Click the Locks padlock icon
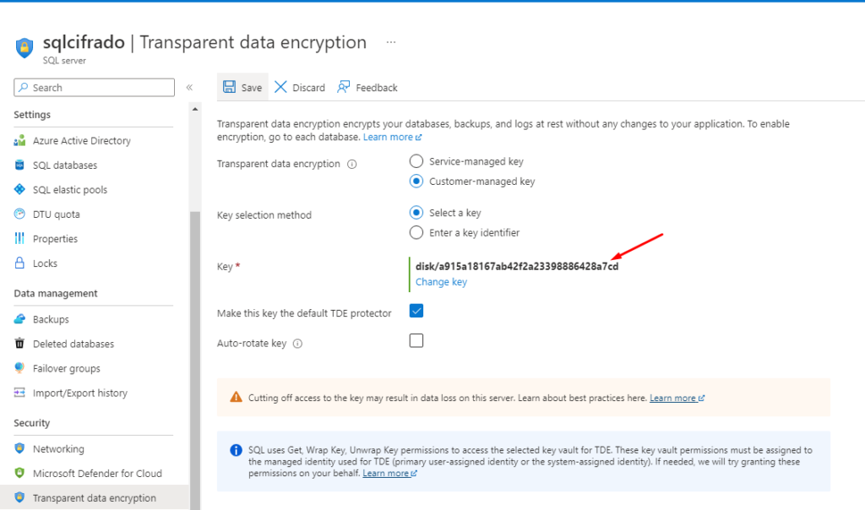Image resolution: width=865 pixels, height=510 pixels. point(20,263)
